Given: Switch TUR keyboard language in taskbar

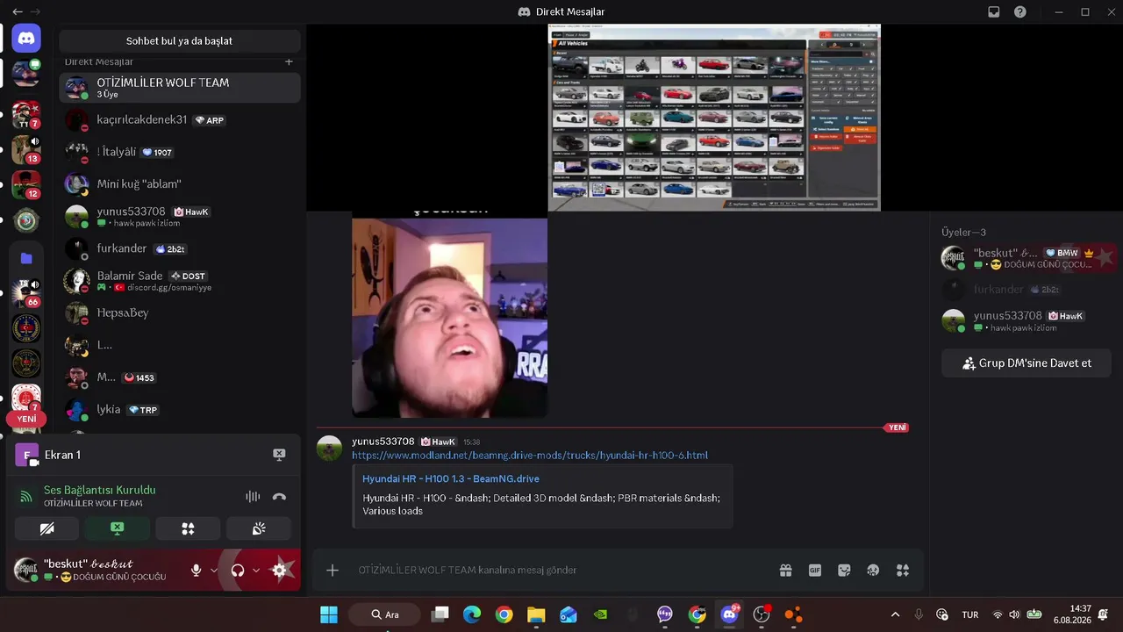Looking at the screenshot, I should [x=970, y=614].
